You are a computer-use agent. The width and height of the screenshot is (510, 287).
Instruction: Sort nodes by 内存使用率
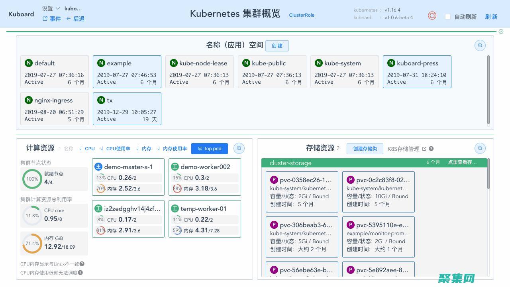[x=172, y=149]
